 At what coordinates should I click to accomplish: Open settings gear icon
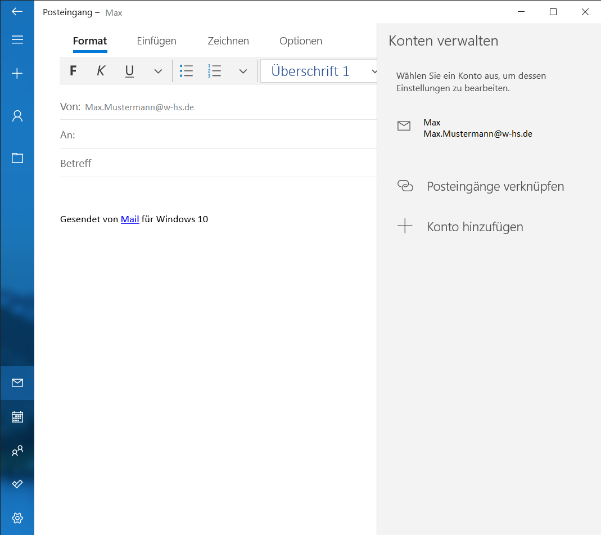tap(17, 518)
